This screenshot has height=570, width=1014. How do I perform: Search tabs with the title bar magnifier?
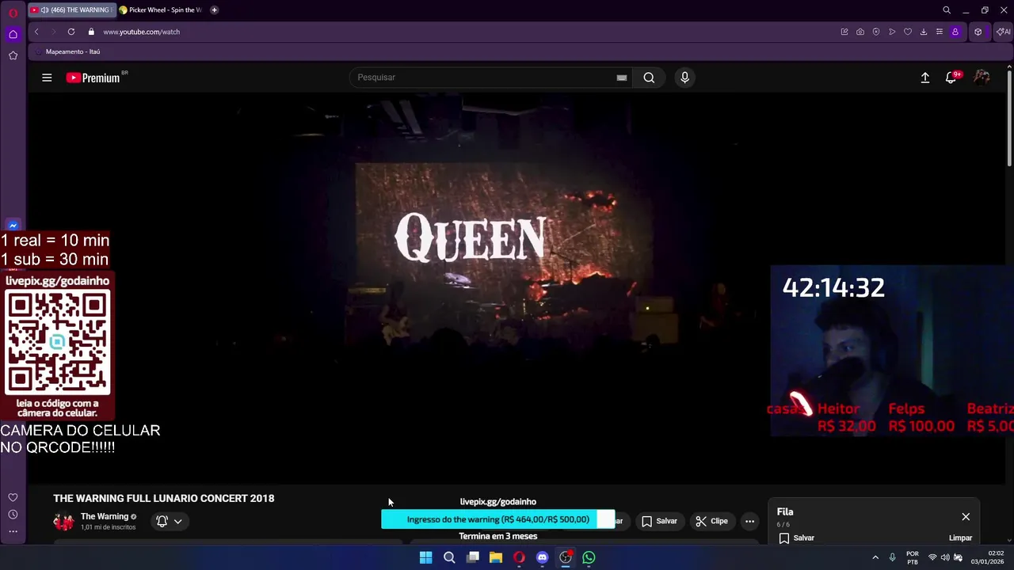tap(947, 10)
